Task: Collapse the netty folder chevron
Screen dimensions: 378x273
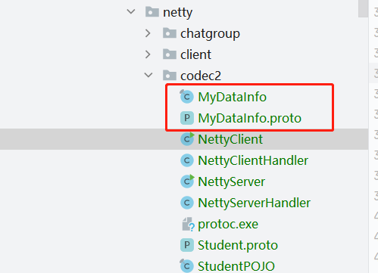Action: pyautogui.click(x=131, y=11)
